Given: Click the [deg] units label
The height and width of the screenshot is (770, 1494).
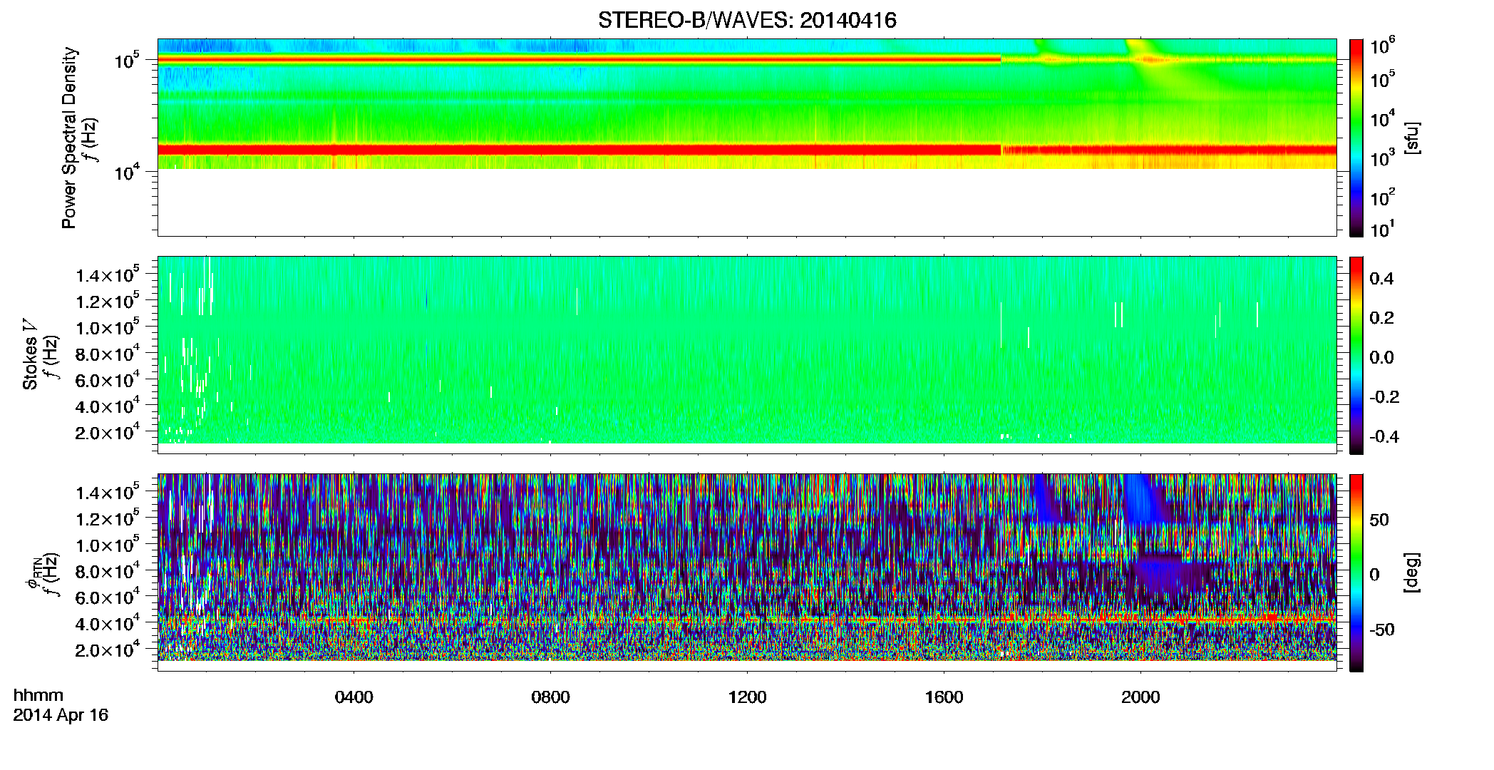Looking at the screenshot, I should tap(1412, 573).
